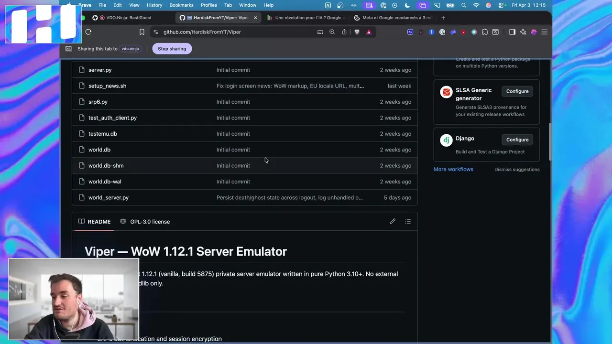612x344 pixels.
Task: Toggle the browser sidebar panel icon
Action: point(512,32)
